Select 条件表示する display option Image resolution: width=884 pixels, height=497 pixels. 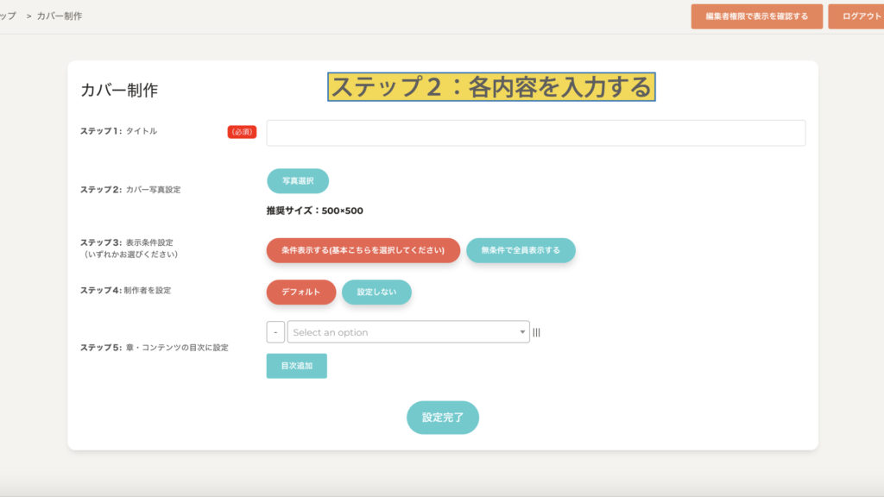pyautogui.click(x=363, y=250)
